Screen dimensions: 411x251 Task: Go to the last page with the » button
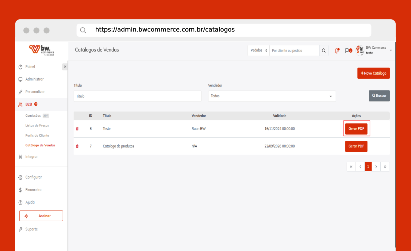click(x=385, y=167)
